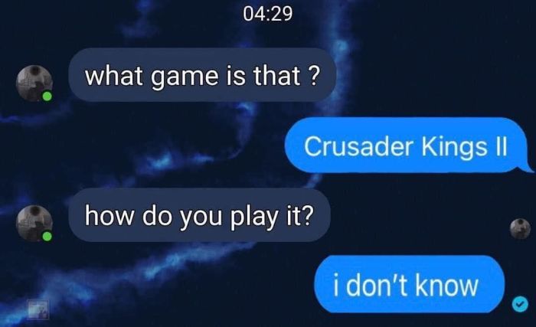Open the avatar beside "what game is that ?"
536x327 pixels.
pos(34,83)
